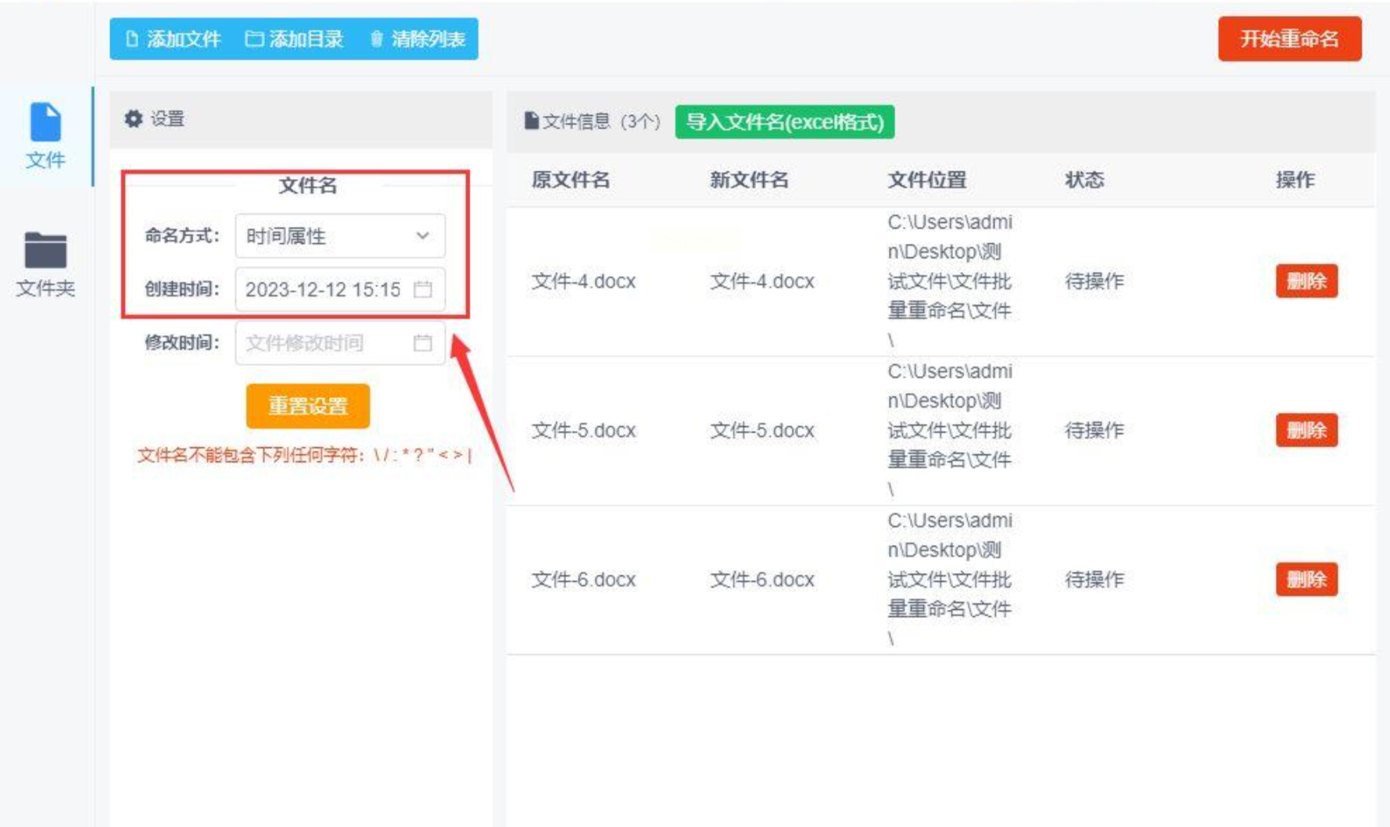Open calendar icon for 创建时间
This screenshot has width=1390, height=827.
pyautogui.click(x=423, y=290)
